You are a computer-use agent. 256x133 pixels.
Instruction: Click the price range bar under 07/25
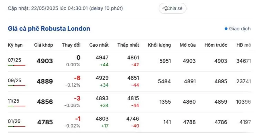click(17, 65)
